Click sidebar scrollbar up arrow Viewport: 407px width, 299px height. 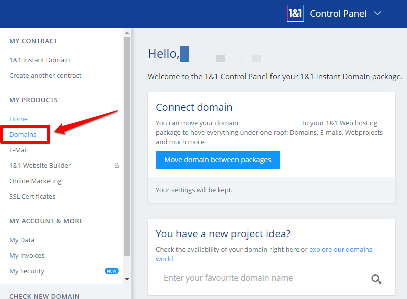coord(127,33)
